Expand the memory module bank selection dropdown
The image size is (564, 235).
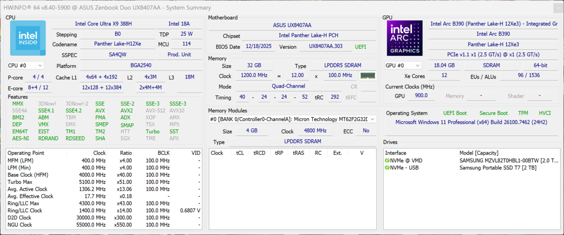372,119
